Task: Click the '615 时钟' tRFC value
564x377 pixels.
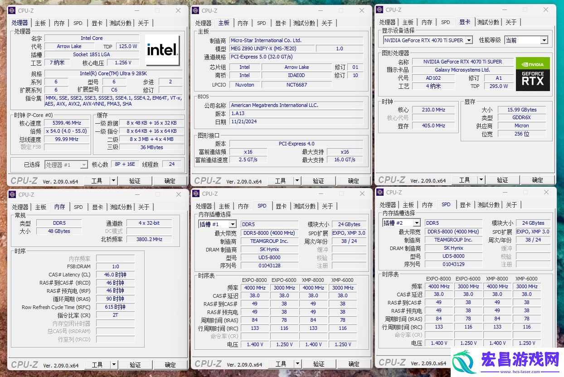Action: (115, 307)
